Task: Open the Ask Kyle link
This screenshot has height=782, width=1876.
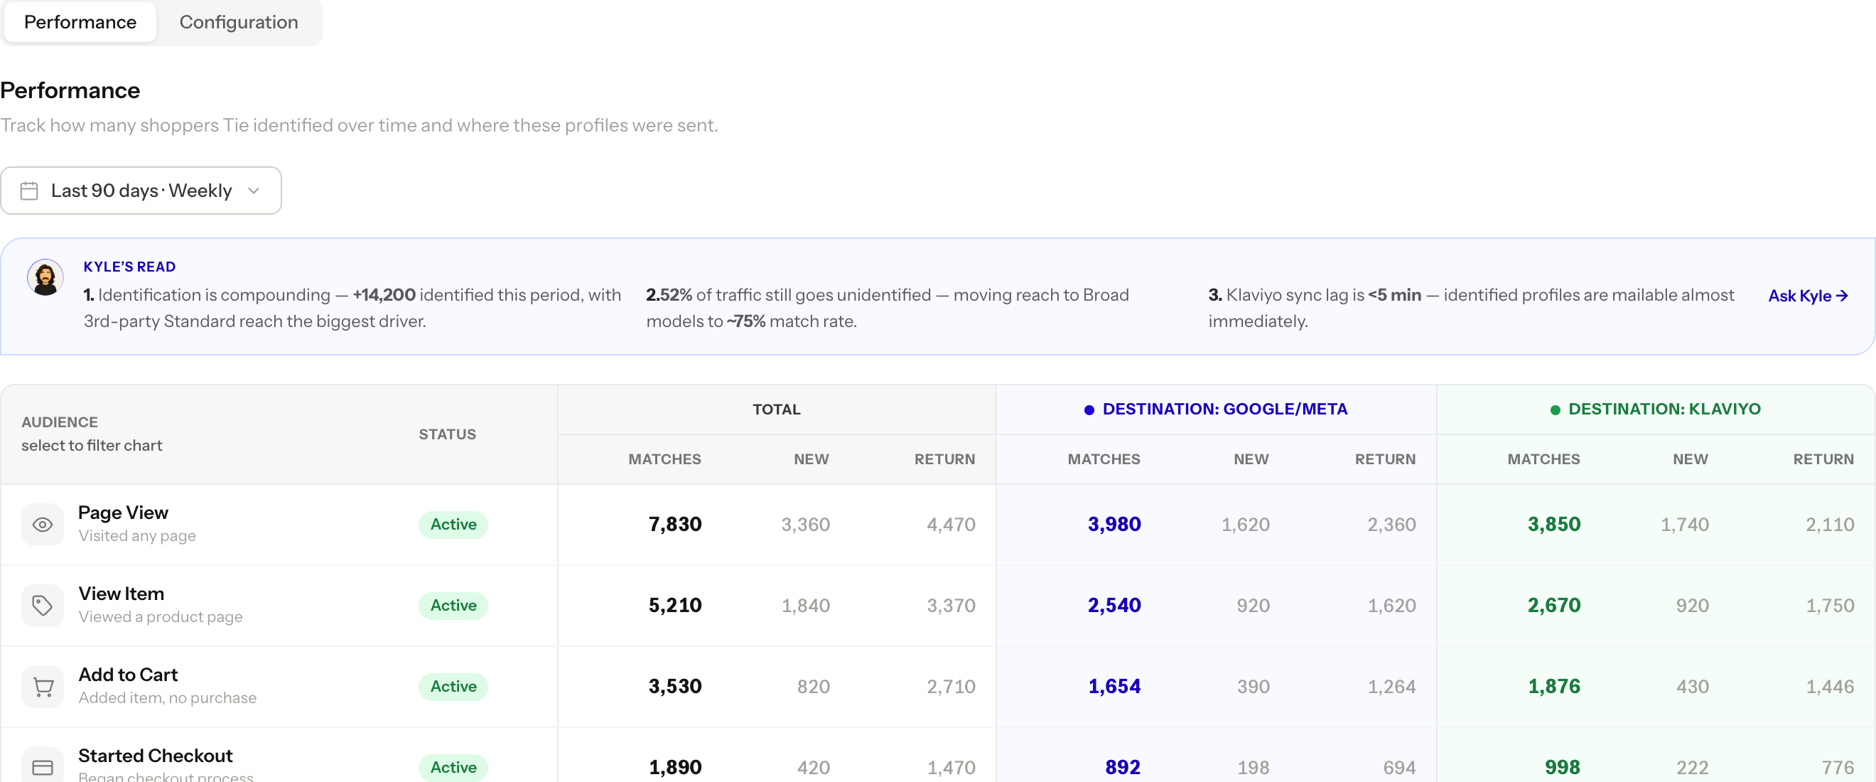Action: click(1808, 295)
